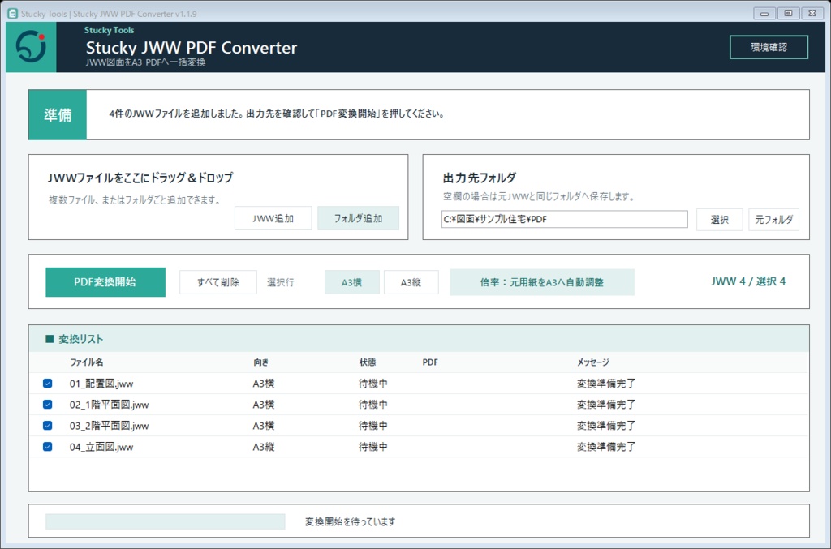Click the ファイル名 column header
The image size is (831, 549).
[87, 362]
